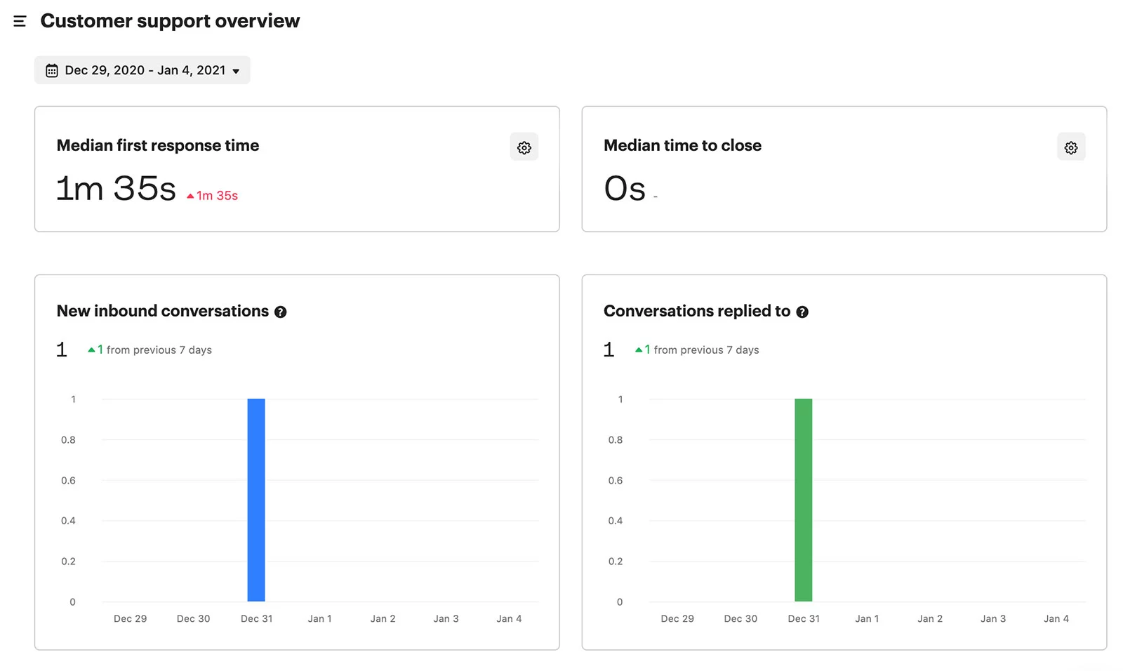The height and width of the screenshot is (671, 1123).
Task: Open settings gear for Median time to close
Action: pos(1071,147)
